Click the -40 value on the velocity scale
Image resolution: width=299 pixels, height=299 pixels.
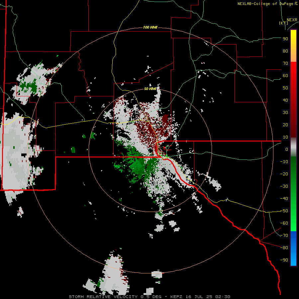[x=284, y=199]
